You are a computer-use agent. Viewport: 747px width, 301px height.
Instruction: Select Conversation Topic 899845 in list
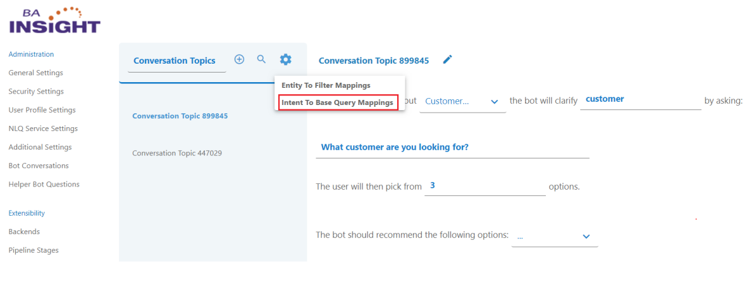pos(180,116)
